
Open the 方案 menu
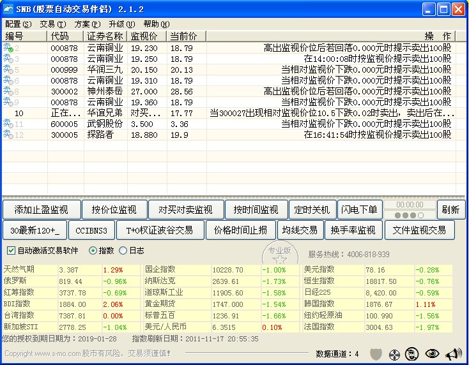point(87,24)
